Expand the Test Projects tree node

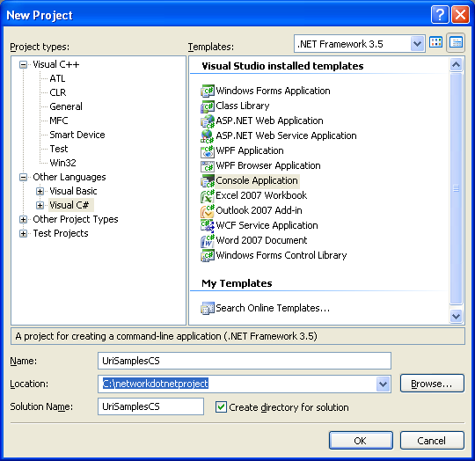(23, 233)
